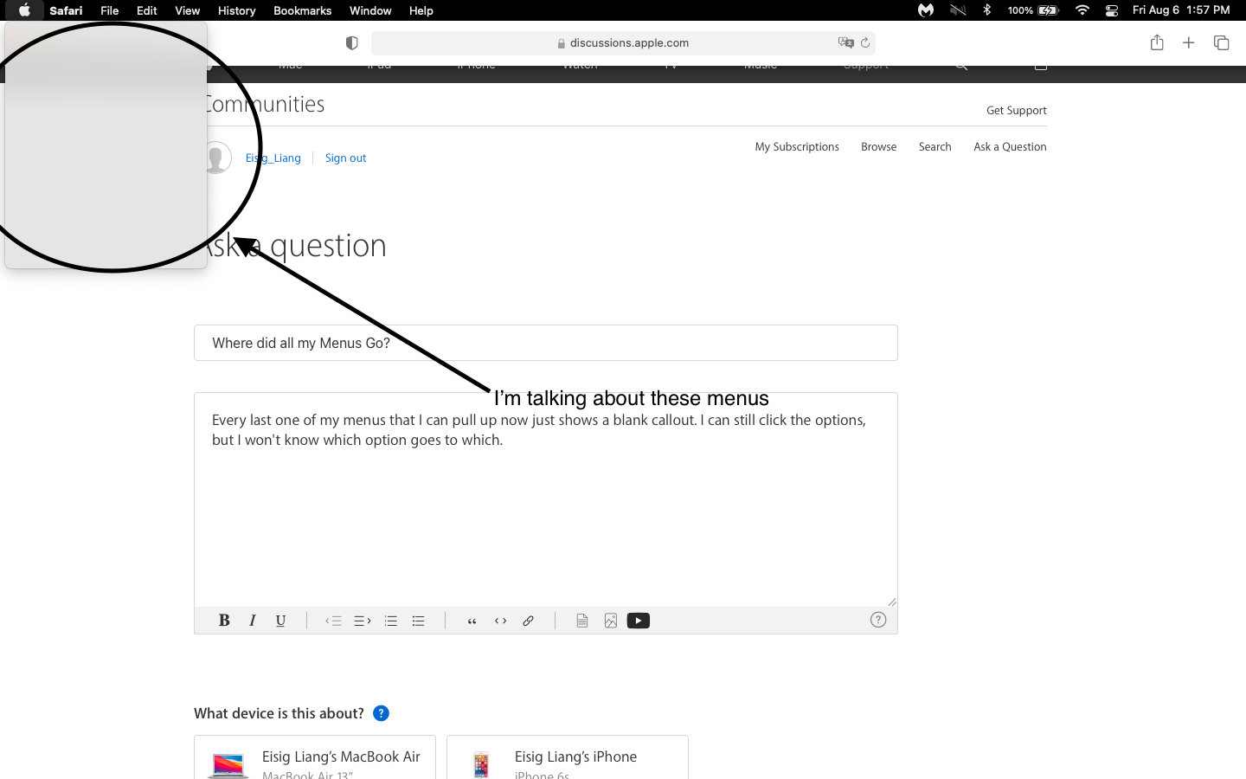Open the Help menu
This screenshot has height=779, width=1246.
(x=421, y=10)
